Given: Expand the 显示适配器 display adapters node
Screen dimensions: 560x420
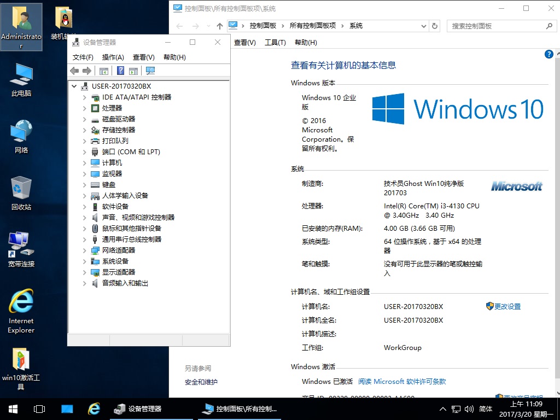Looking at the screenshot, I should click(84, 272).
